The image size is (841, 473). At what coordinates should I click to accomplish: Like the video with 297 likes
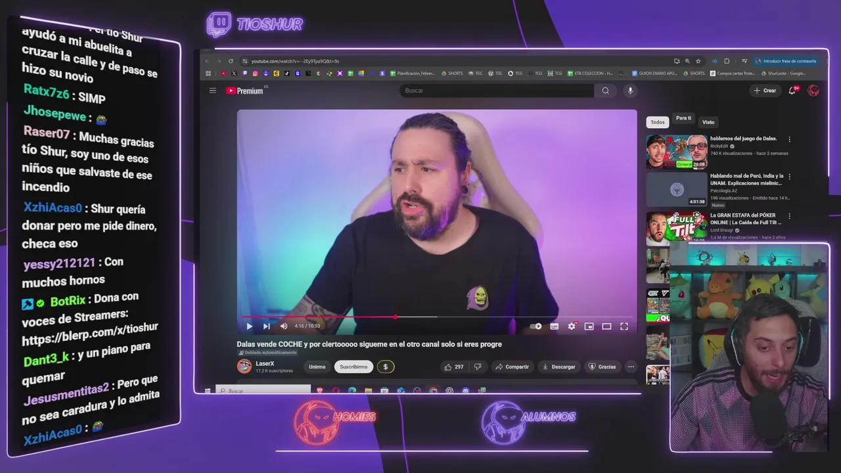(x=453, y=367)
